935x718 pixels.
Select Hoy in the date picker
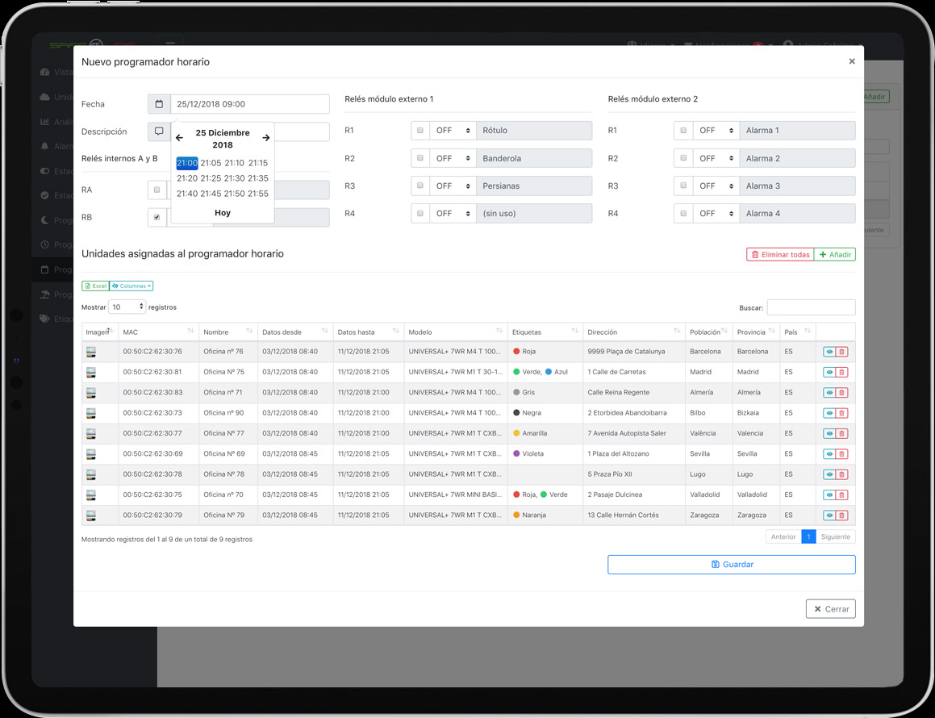click(223, 213)
